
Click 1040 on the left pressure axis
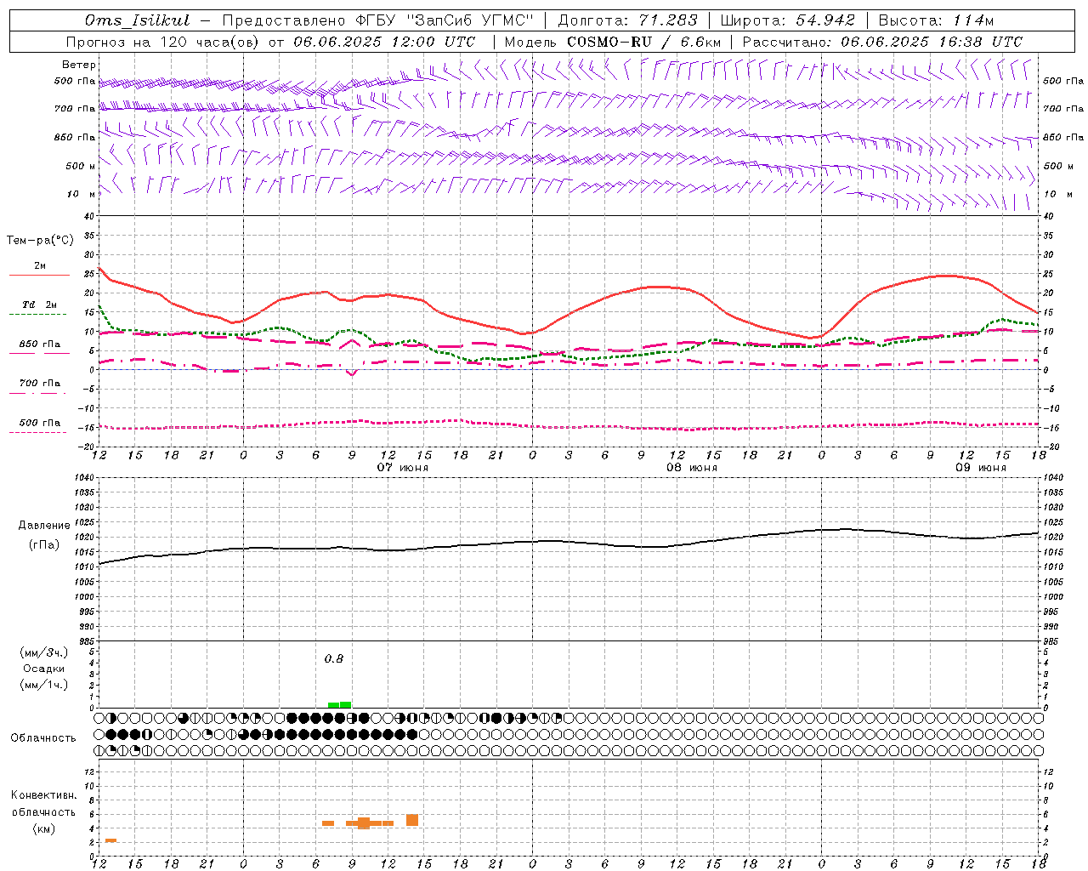coord(85,478)
